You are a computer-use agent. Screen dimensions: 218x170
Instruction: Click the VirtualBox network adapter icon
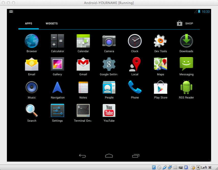(170, 167)
